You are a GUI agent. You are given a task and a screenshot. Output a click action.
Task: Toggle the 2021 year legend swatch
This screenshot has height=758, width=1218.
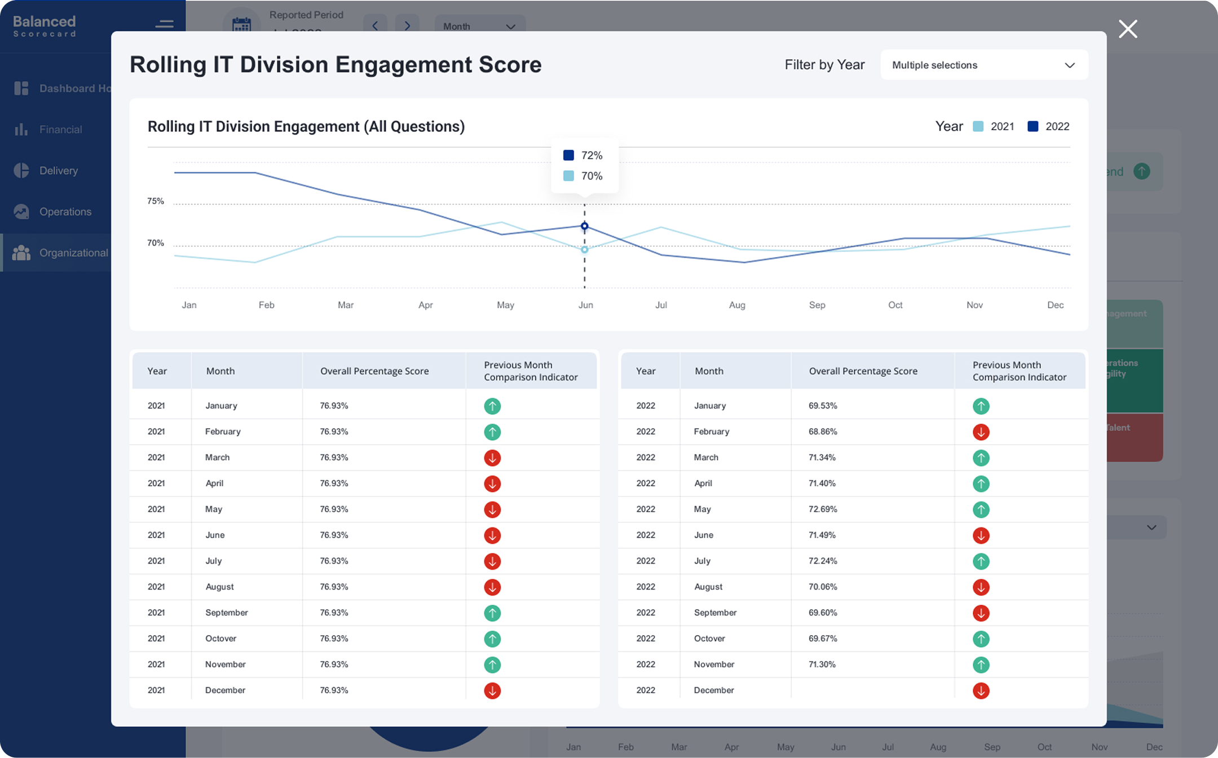coord(978,126)
